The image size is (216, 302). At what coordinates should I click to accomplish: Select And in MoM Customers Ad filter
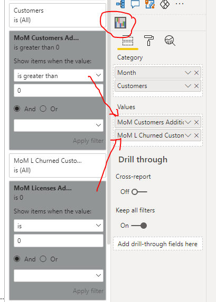pos(17,109)
